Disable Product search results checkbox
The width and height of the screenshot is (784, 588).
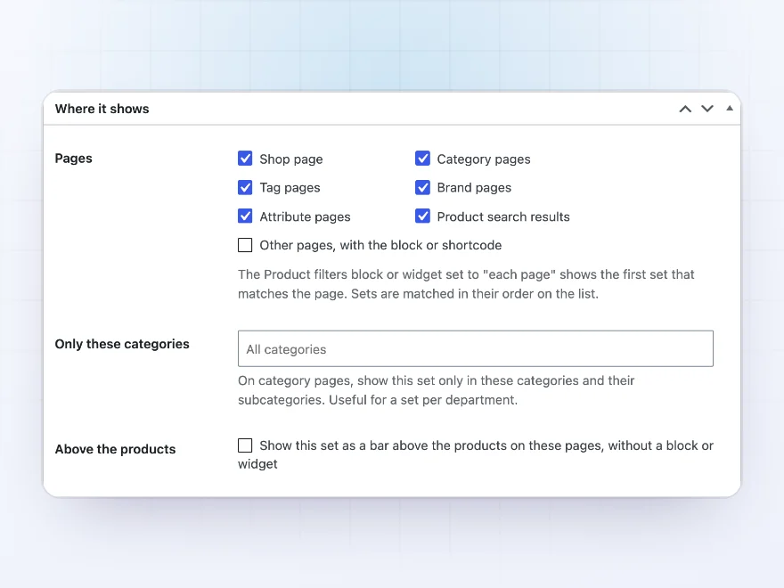(422, 216)
